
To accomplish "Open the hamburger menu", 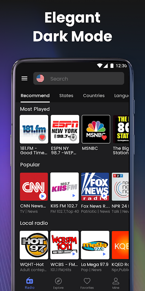I will (25, 78).
